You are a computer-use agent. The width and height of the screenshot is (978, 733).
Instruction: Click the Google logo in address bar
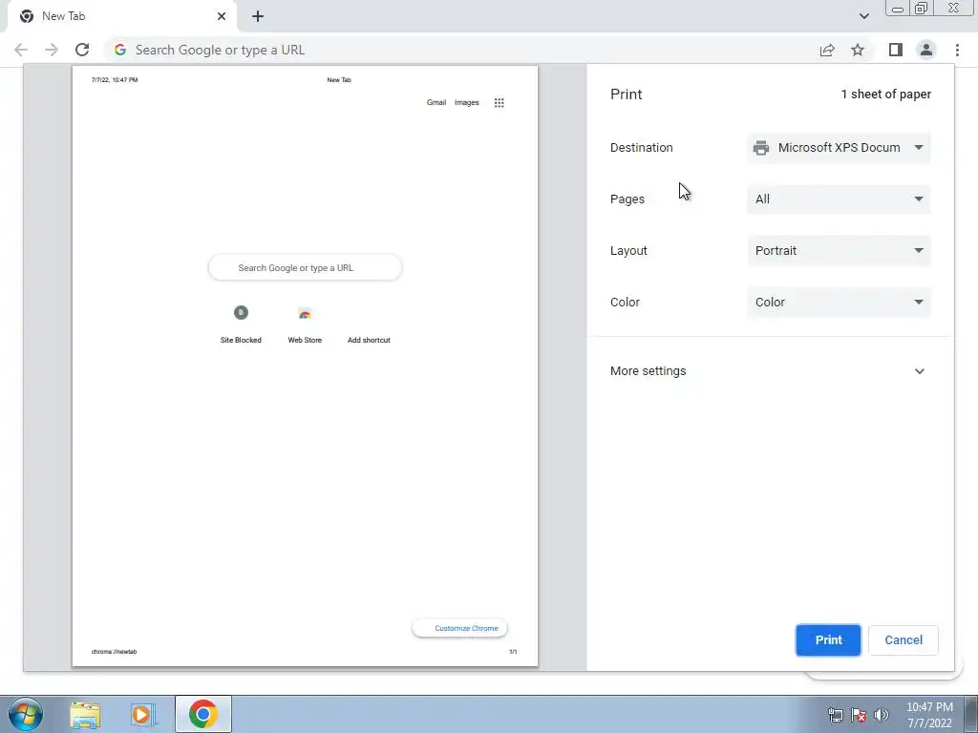tap(120, 50)
